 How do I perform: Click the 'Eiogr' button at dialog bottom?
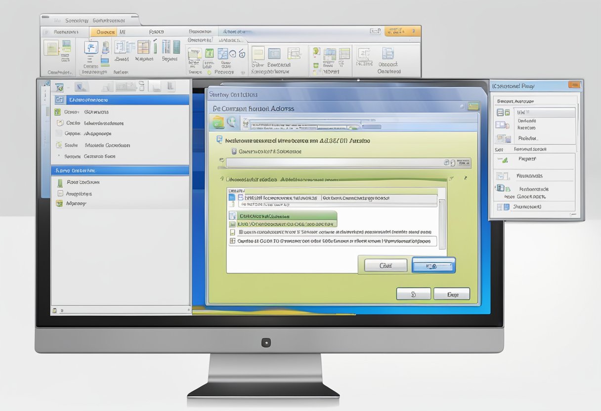pyautogui.click(x=451, y=294)
